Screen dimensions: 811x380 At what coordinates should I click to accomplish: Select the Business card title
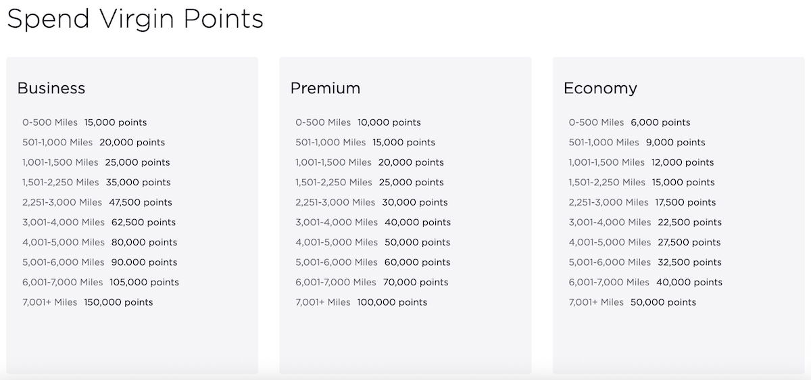[51, 88]
